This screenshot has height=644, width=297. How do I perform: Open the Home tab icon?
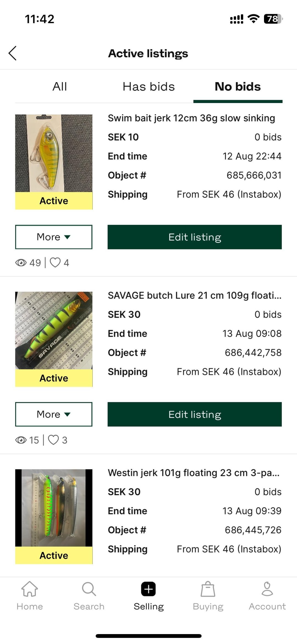click(29, 589)
